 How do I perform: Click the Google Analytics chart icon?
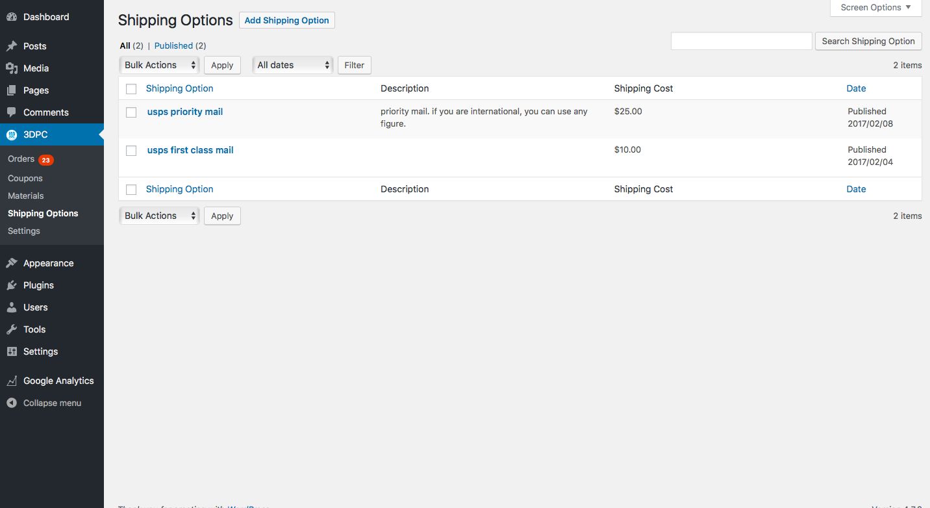click(x=12, y=381)
